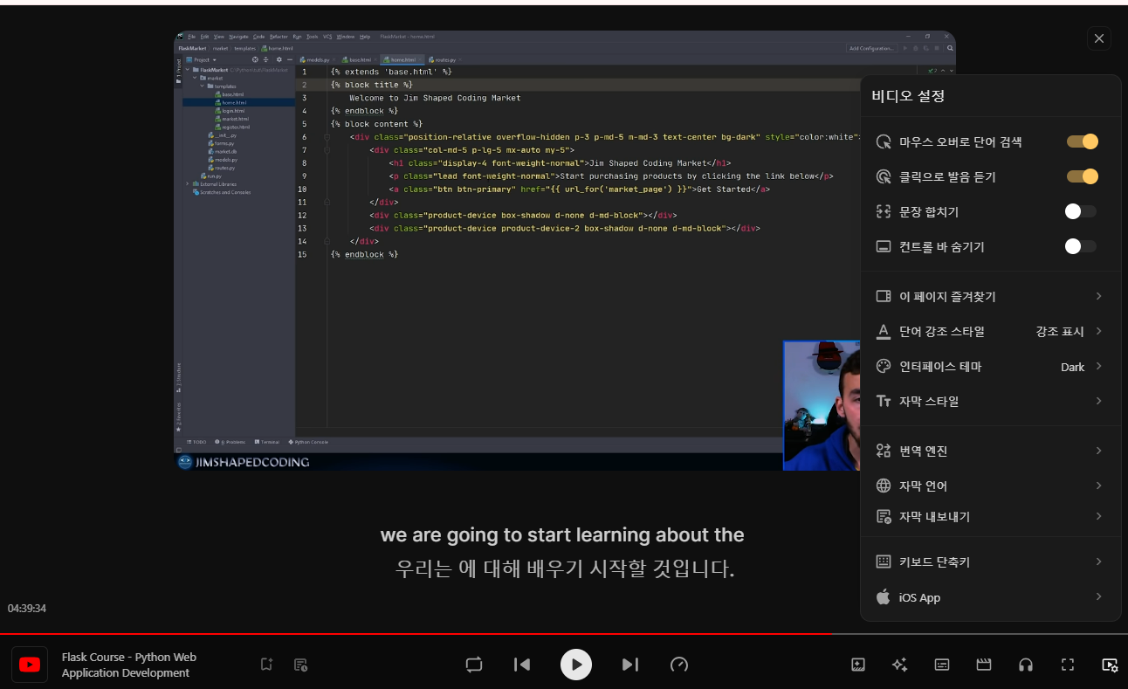Click the page bookmark icon in the settings panel
The width and height of the screenshot is (1128, 689).
(884, 296)
